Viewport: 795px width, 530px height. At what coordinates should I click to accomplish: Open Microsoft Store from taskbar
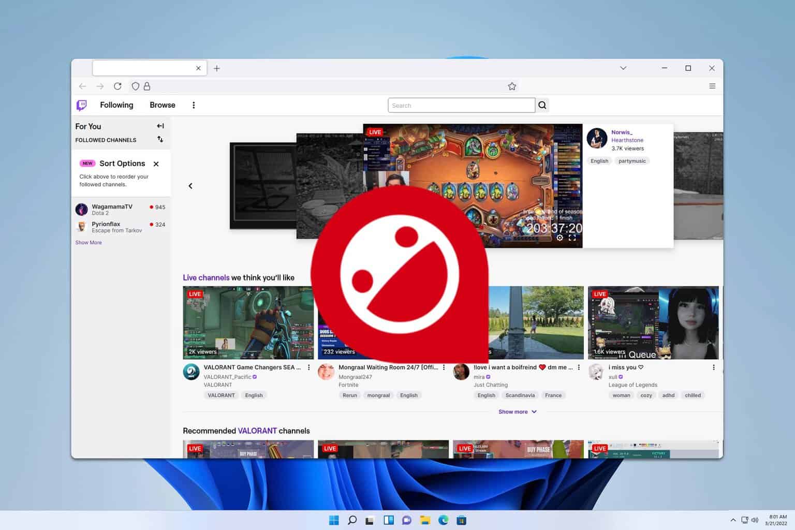(x=461, y=520)
